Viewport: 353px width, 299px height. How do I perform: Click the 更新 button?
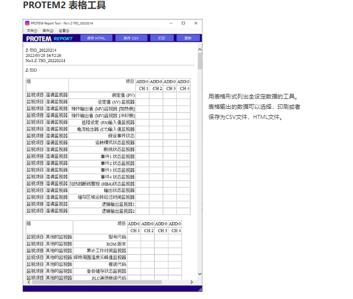188,38
